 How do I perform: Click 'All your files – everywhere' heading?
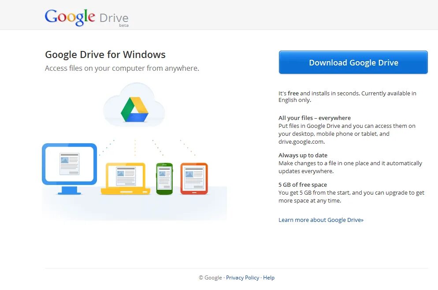coord(315,118)
